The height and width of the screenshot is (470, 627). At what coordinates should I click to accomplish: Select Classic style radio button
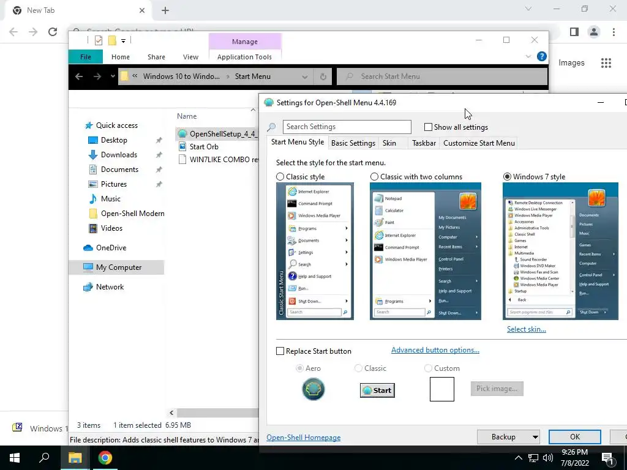point(280,177)
